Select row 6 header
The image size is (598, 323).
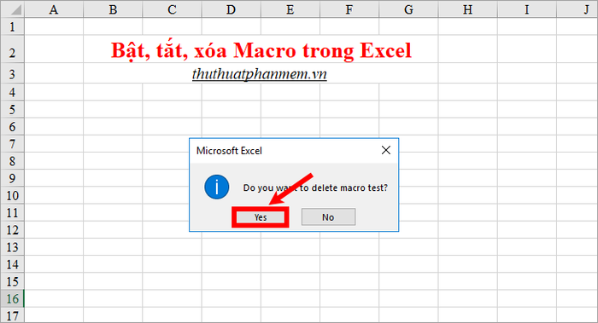coord(12,126)
